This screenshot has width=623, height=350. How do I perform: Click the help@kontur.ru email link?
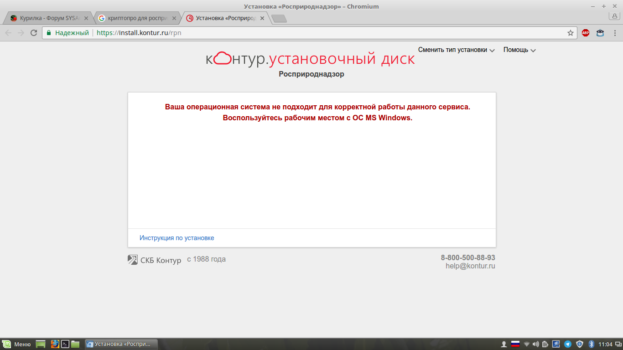(x=470, y=266)
